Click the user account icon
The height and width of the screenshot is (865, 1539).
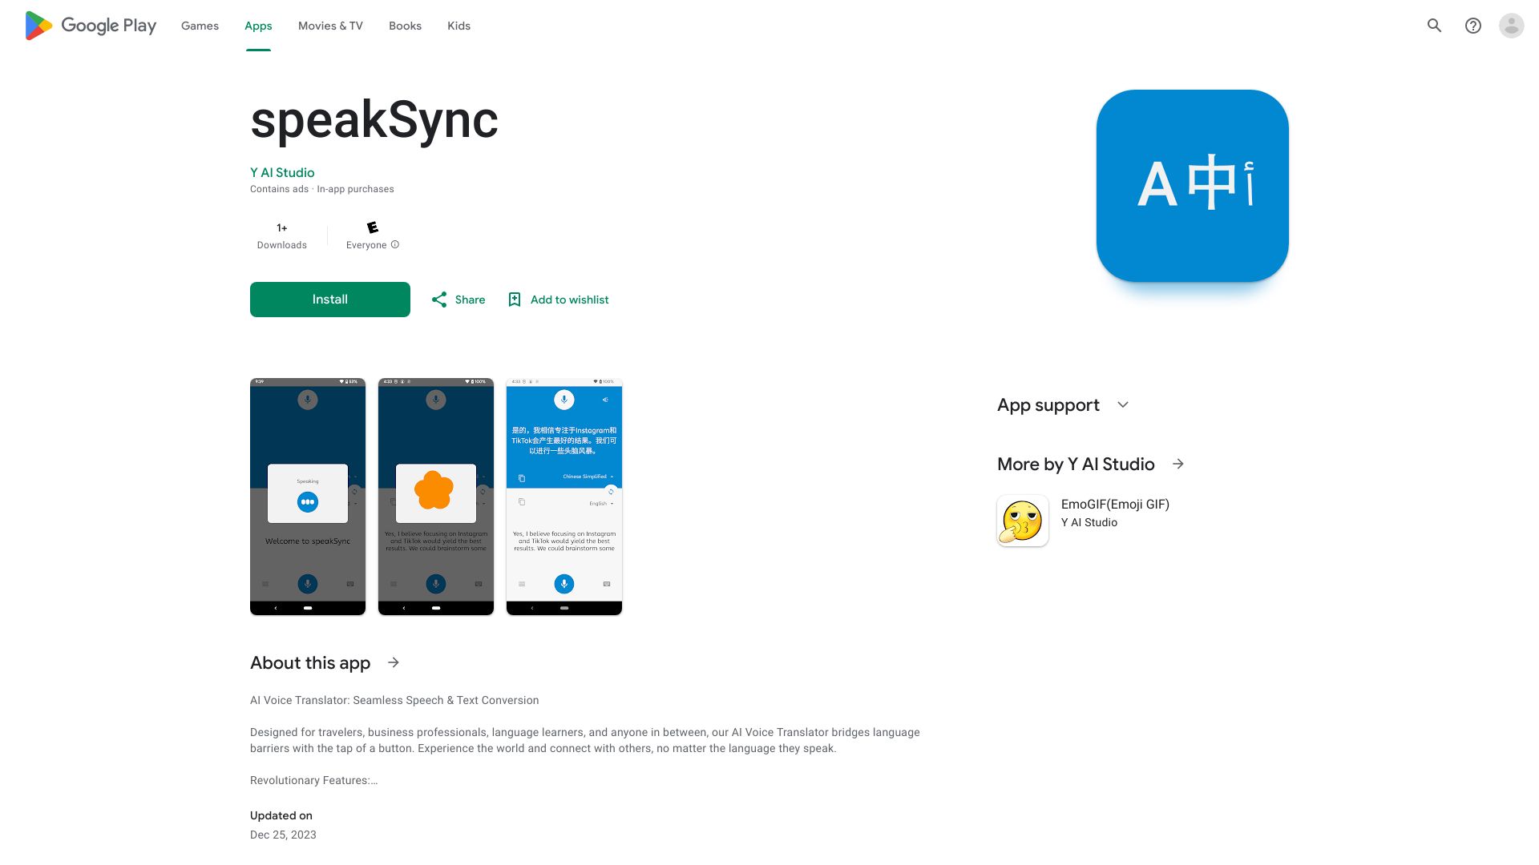point(1512,26)
